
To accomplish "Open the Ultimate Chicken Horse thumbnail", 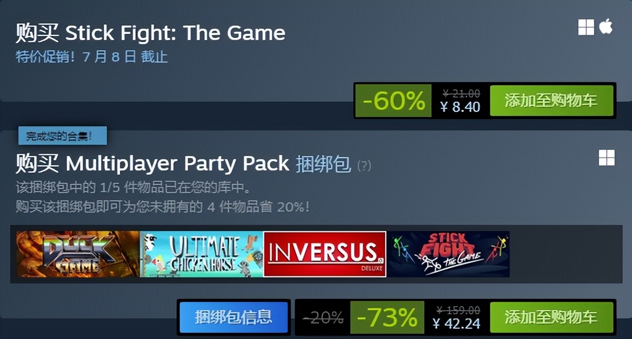I will pyautogui.click(x=201, y=254).
